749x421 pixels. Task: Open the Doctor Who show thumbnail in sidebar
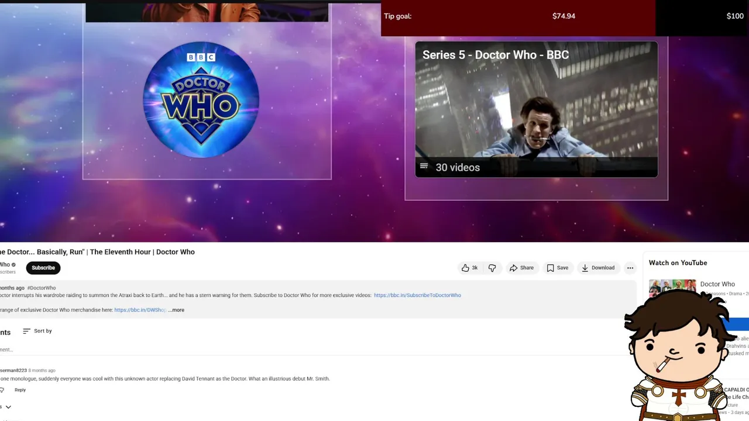[x=672, y=287]
